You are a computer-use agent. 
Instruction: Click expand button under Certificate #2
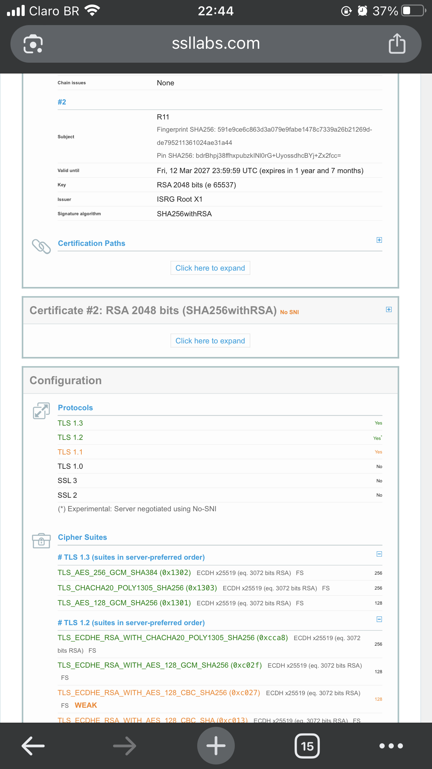210,341
